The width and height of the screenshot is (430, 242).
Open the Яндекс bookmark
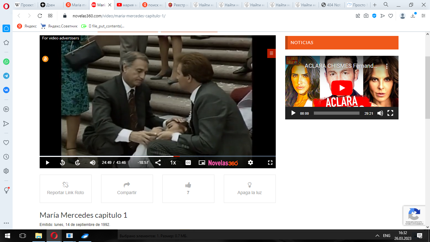click(x=27, y=26)
